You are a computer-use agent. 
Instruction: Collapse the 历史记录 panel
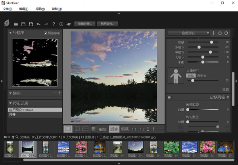[11, 103]
